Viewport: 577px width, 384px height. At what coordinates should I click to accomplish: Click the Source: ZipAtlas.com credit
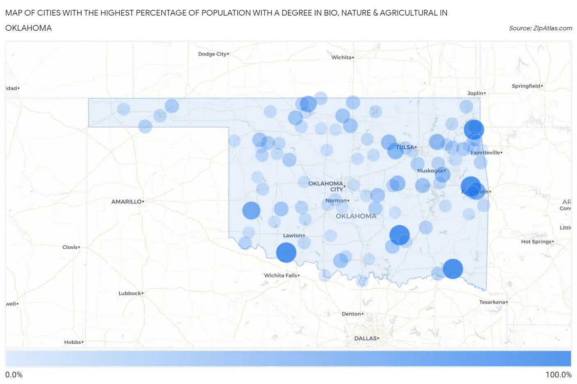(x=540, y=28)
